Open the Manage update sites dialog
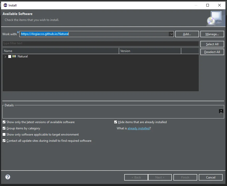The image size is (227, 186). point(212,34)
